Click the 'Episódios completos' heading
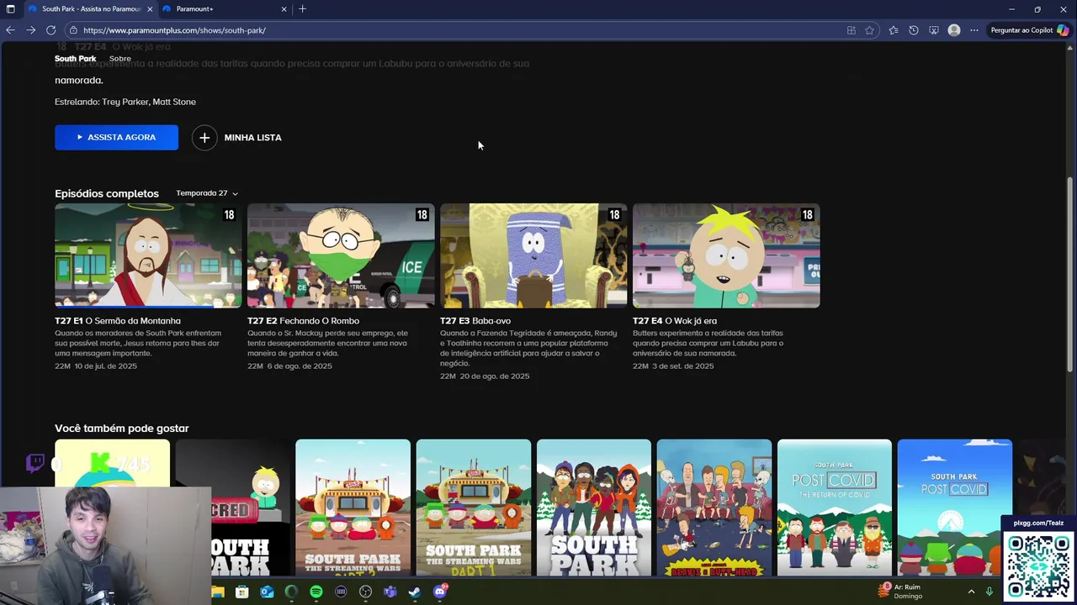The image size is (1077, 605). click(107, 193)
